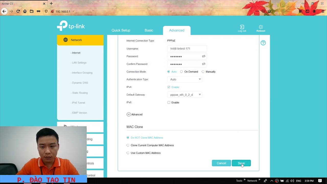327x184 pixels.
Task: Click the Network globe icon in sidebar
Action: coord(66,40)
